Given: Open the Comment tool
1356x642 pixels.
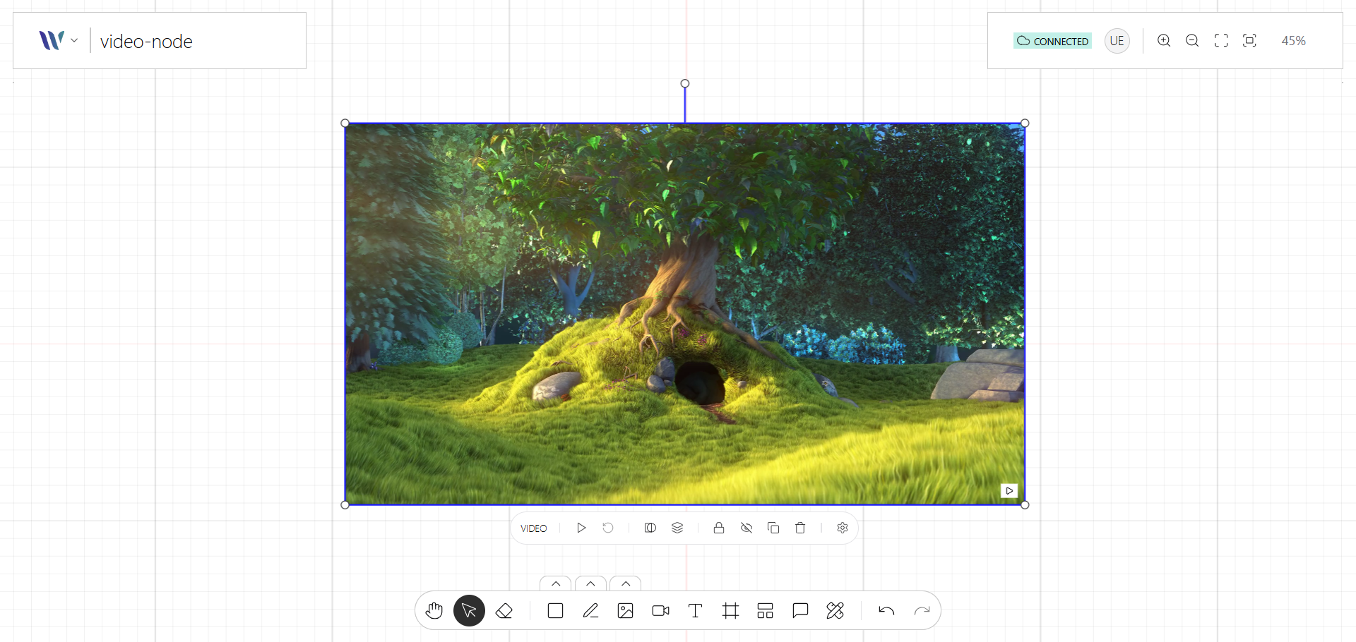Looking at the screenshot, I should 799,610.
